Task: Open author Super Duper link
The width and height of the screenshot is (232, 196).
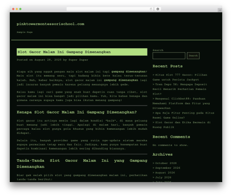Action: (78, 60)
